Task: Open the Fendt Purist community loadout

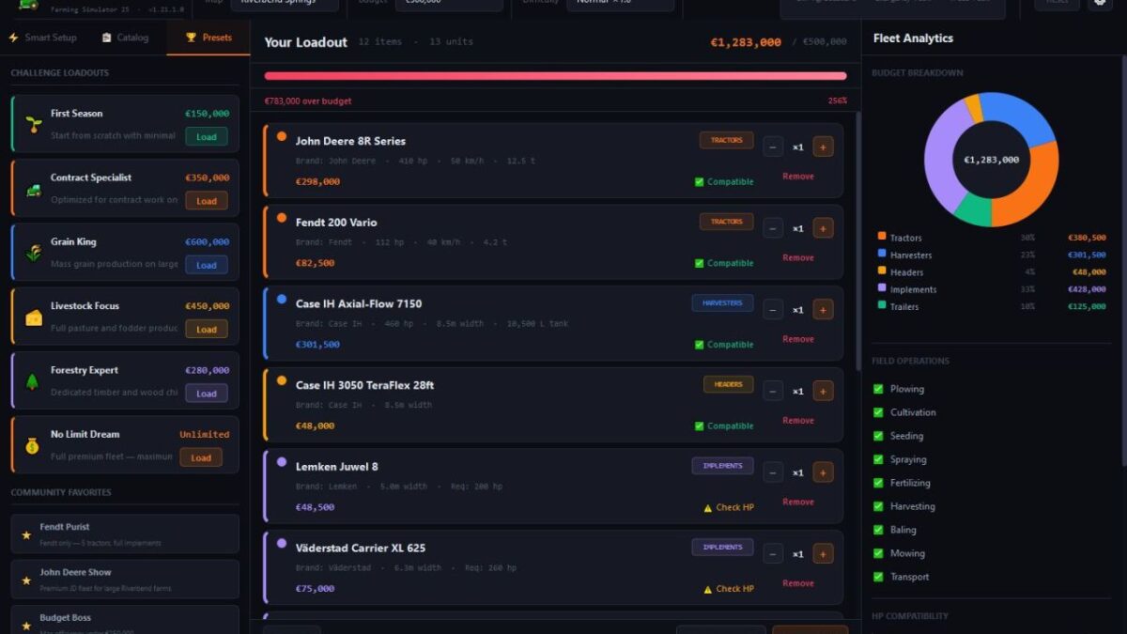Action: tap(125, 534)
